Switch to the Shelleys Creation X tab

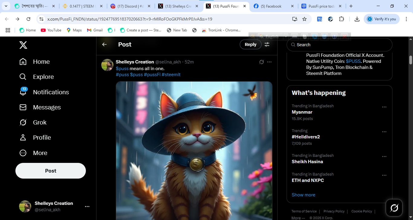[x=178, y=6]
